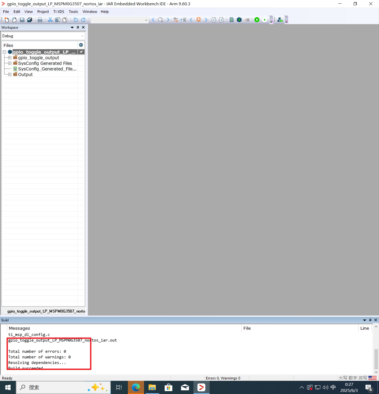Click the File column header in Build

300,328
